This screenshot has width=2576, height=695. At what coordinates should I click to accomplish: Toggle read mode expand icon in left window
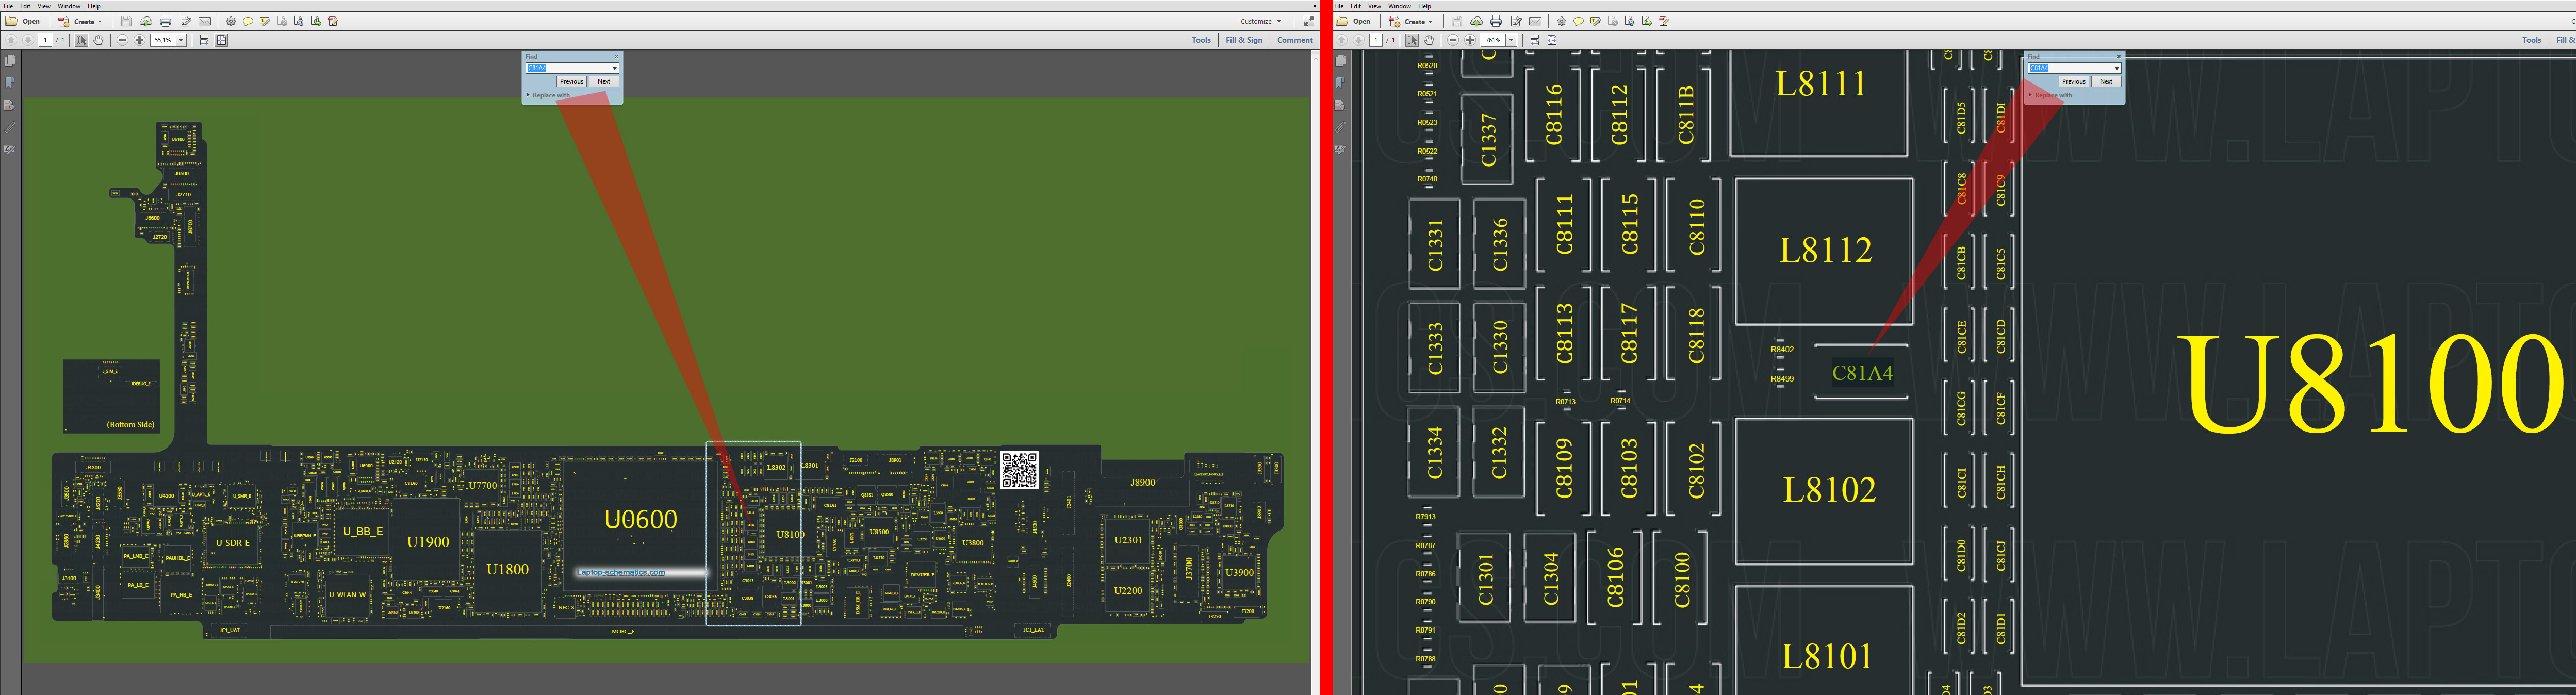click(x=1308, y=21)
